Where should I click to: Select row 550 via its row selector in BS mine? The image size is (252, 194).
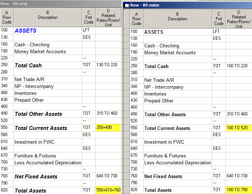(127, 128)
